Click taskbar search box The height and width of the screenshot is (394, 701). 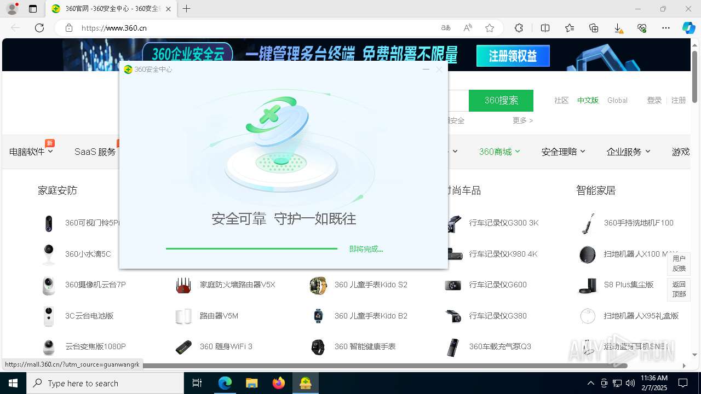pos(105,383)
